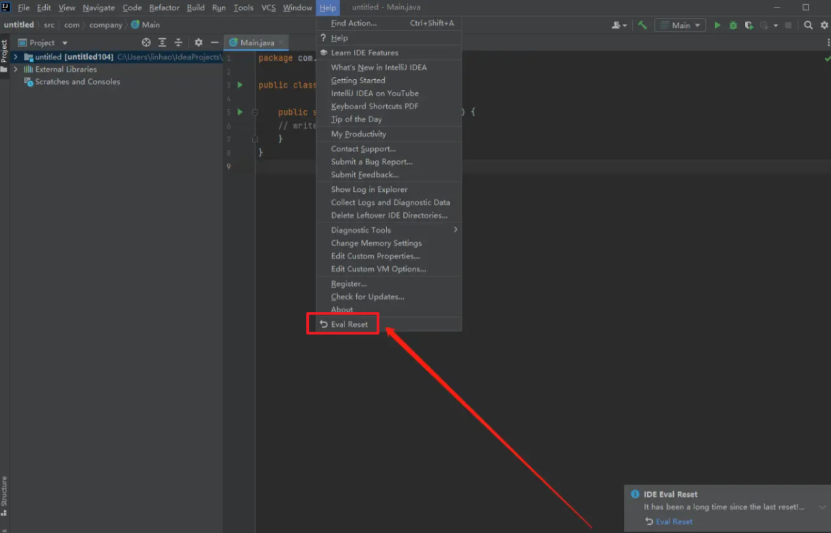The image size is (831, 533).
Task: Select Edit Custom VM Options...
Action: 389,269
